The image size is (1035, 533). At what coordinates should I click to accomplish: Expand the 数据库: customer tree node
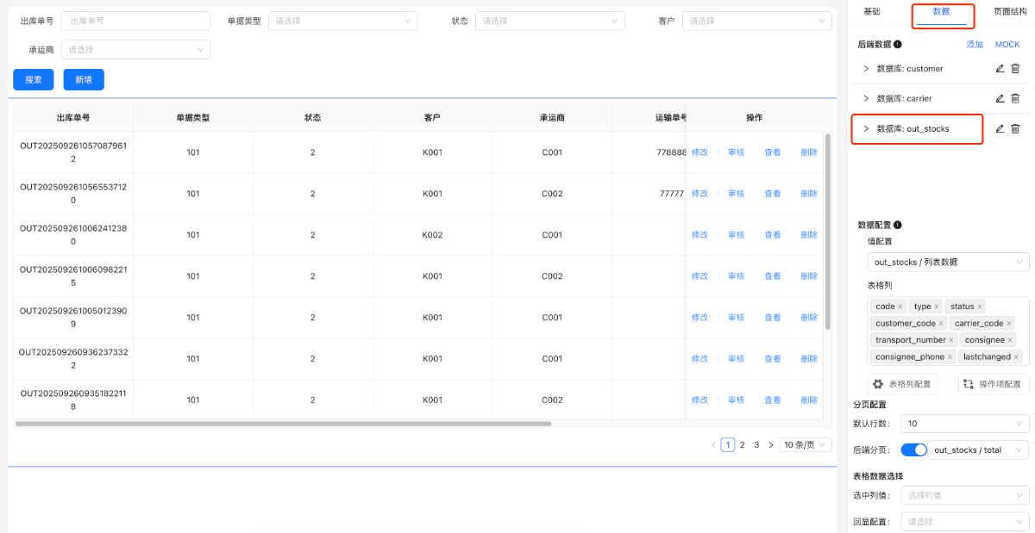tap(866, 69)
